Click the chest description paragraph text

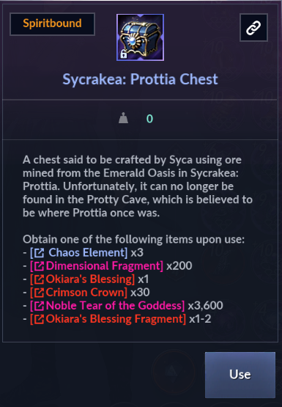click(x=138, y=186)
